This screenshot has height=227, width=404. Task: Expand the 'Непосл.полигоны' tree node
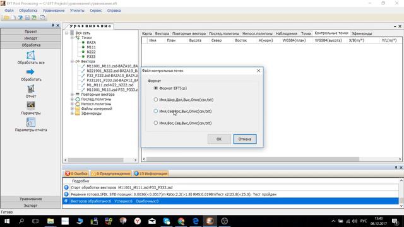pyautogui.click(x=72, y=103)
